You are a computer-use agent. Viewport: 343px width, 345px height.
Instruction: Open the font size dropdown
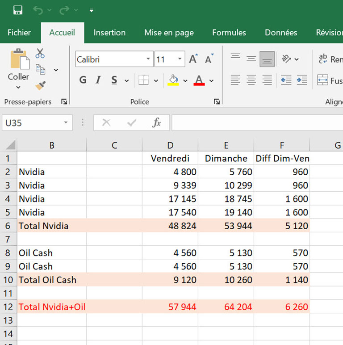180,59
